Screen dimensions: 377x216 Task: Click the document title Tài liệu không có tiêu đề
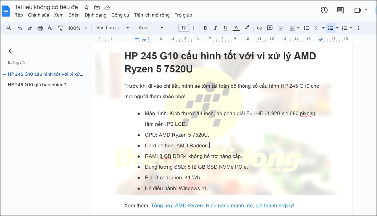tap(47, 7)
